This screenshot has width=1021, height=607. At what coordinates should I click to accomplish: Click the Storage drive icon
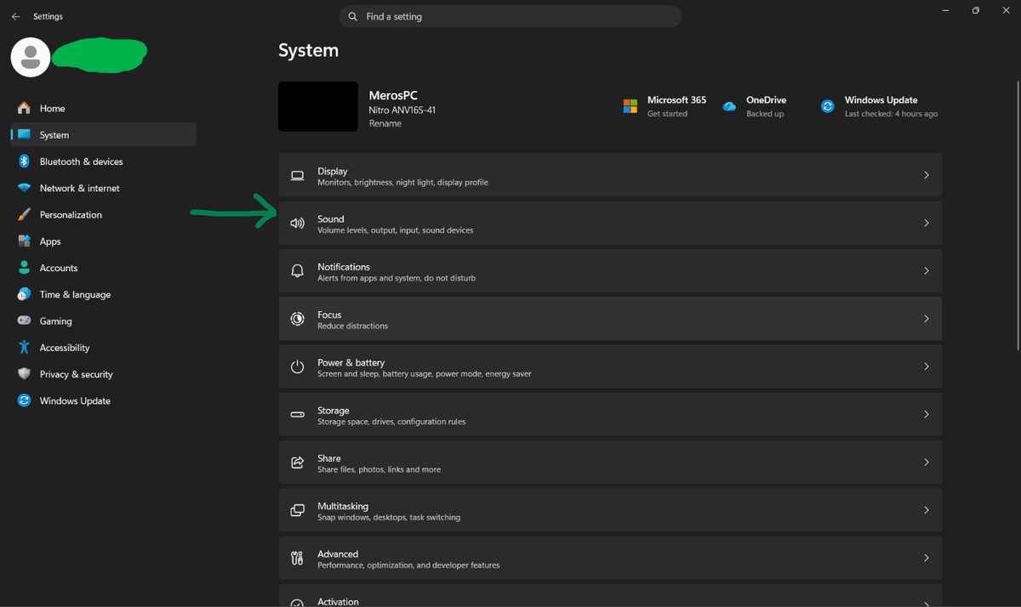[x=297, y=415]
